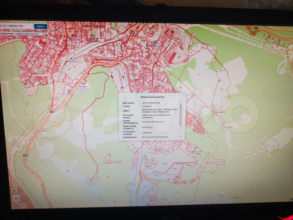Open the 'земельный участок' object type dropdown
The width and height of the screenshot is (293, 220).
click(x=30, y=34)
